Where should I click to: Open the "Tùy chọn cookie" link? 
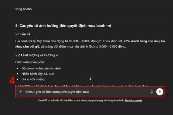[133, 100]
